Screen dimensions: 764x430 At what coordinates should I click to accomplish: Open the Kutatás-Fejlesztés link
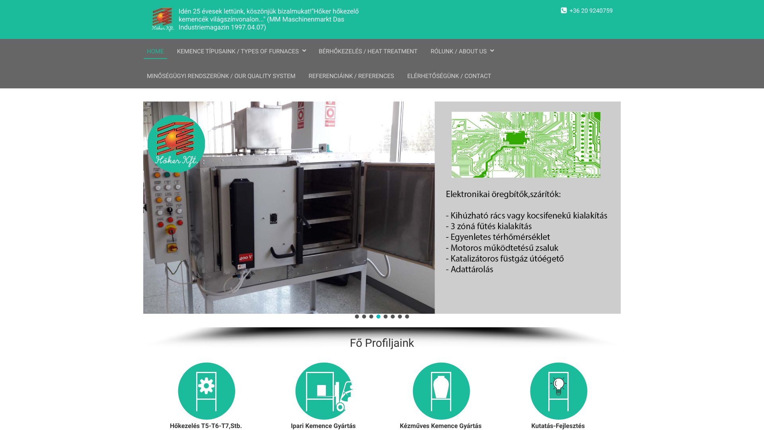[558, 426]
